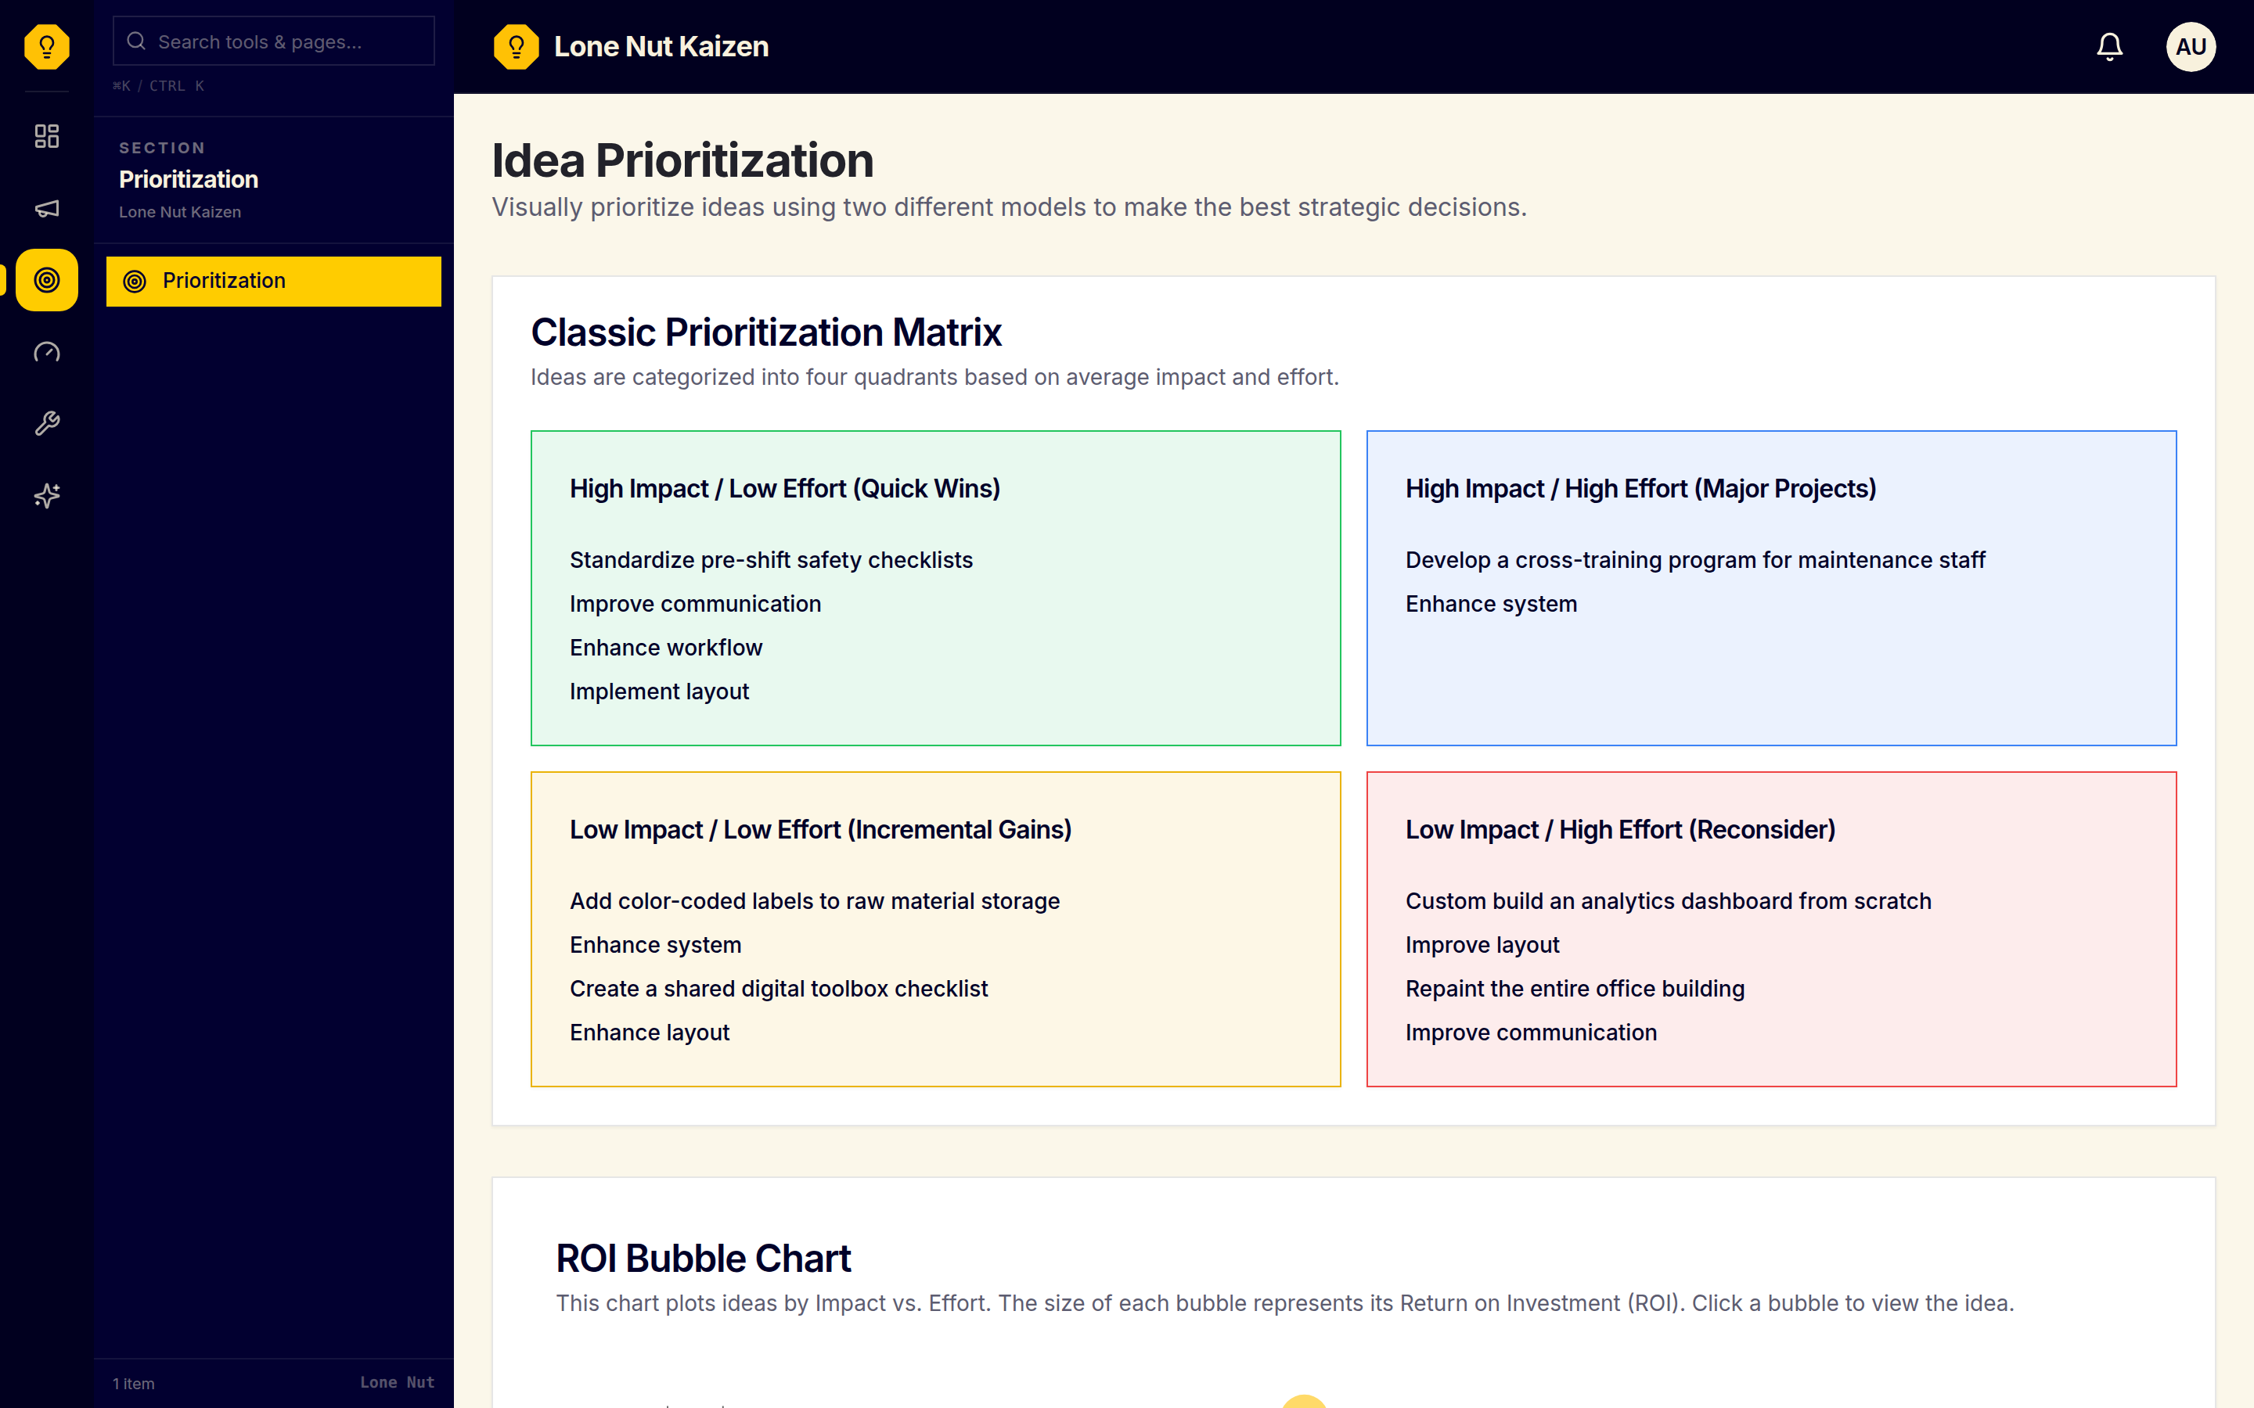Image resolution: width=2254 pixels, height=1408 pixels.
Task: Select idea Repaint the entire office building
Action: point(1575,988)
